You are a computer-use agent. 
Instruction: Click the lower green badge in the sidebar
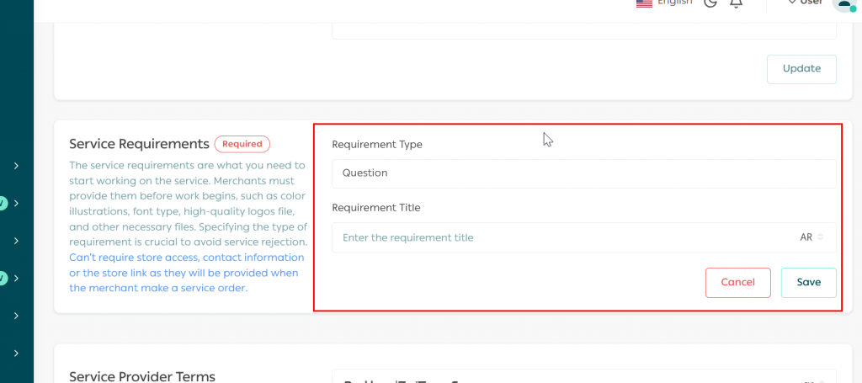3,278
